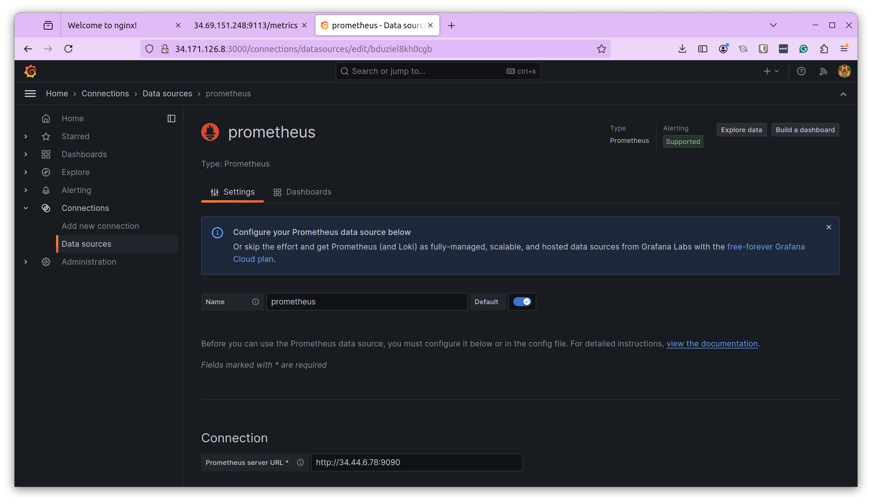
Task: Open the plus New dropdown
Action: point(771,71)
